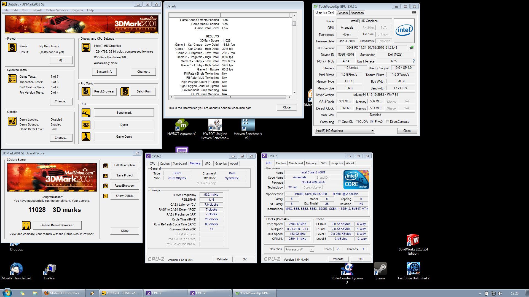Click the Windows Explorer folder taskbar icon
The image size is (529, 297).
coord(35,293)
